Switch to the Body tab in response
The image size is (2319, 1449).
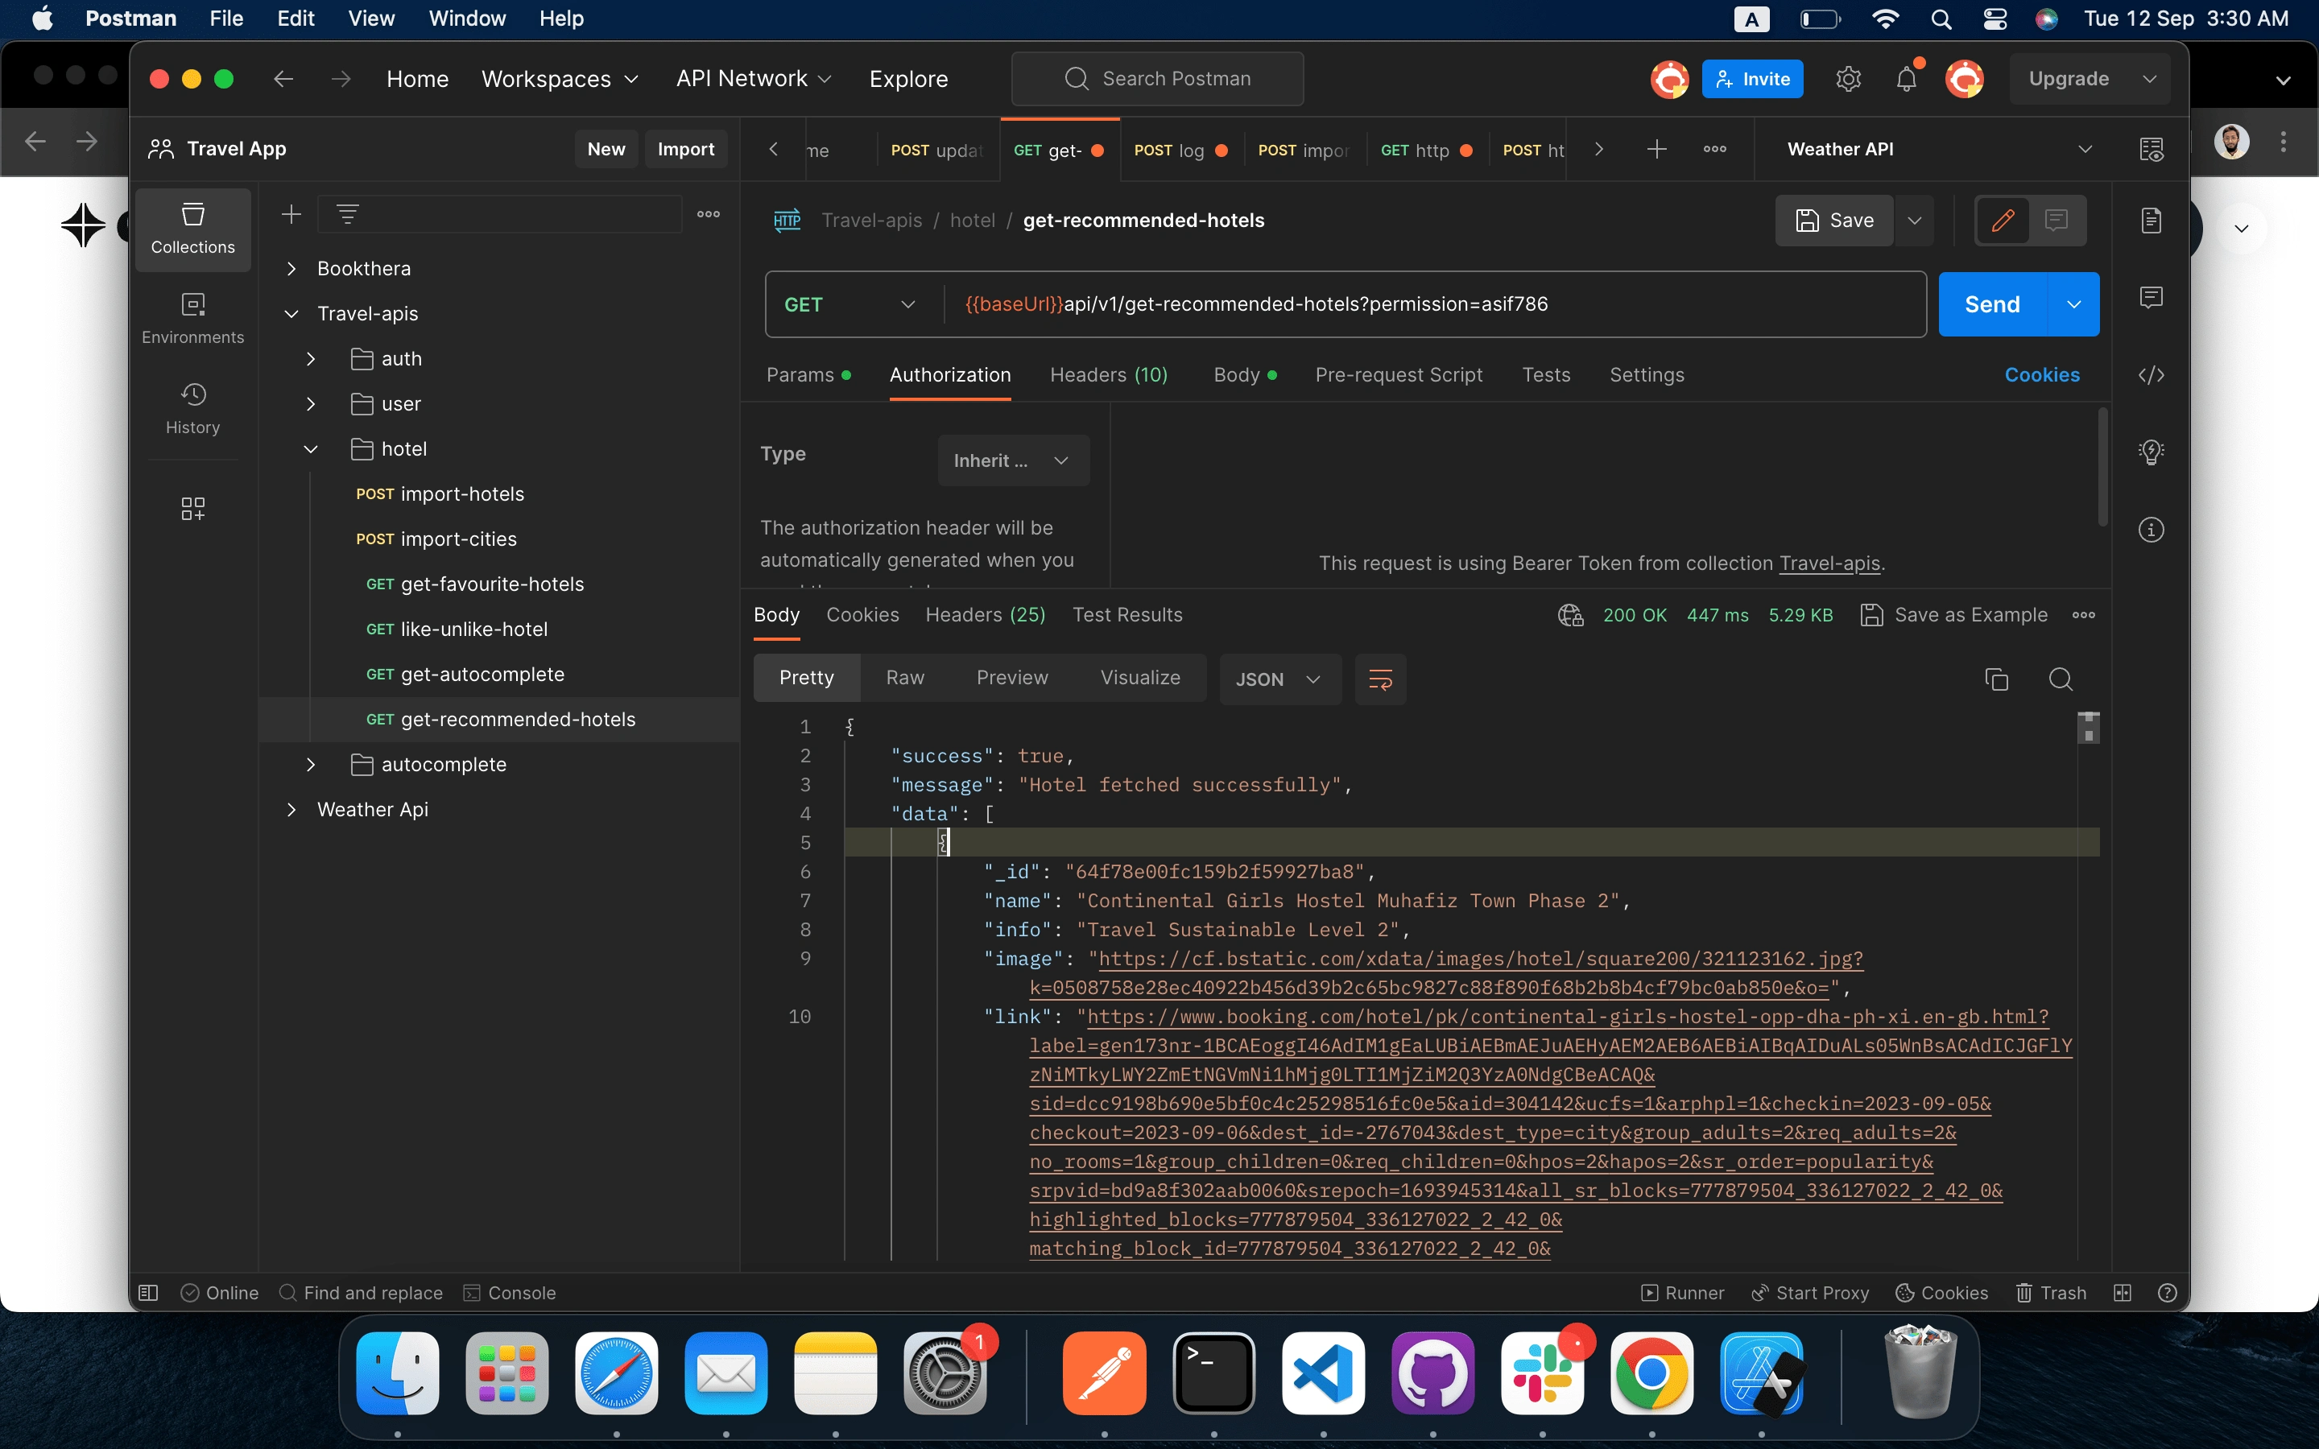tap(778, 614)
